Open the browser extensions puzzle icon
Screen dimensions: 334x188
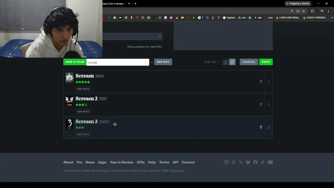pos(312,11)
